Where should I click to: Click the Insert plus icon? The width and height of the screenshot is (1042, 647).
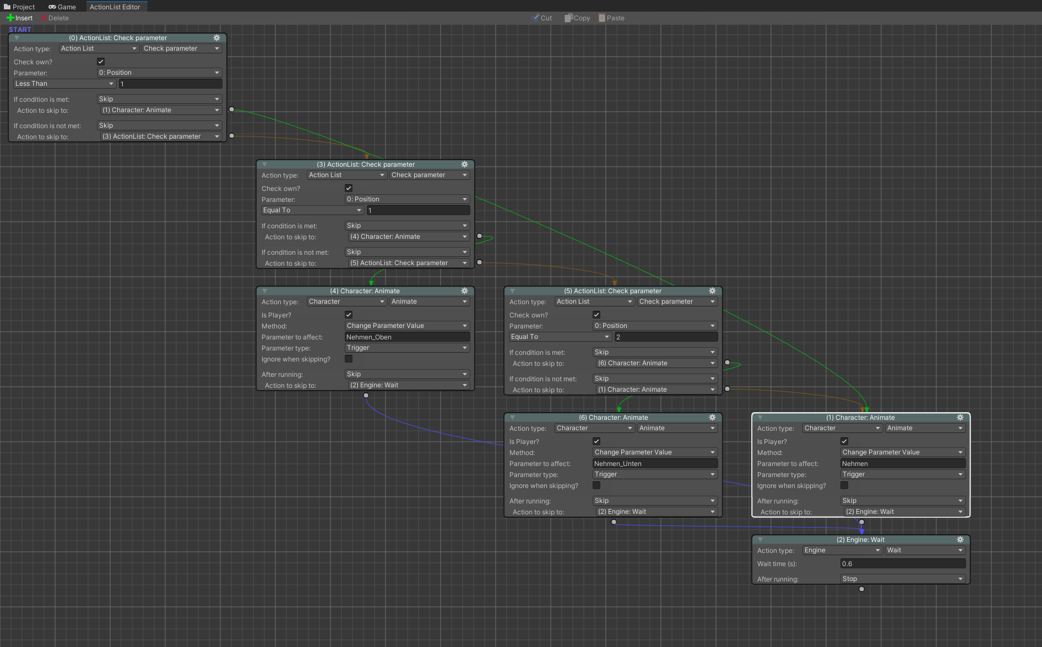[10, 18]
